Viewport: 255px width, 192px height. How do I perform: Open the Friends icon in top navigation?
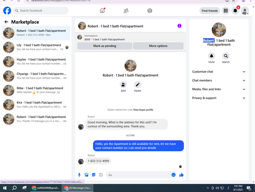126,11
